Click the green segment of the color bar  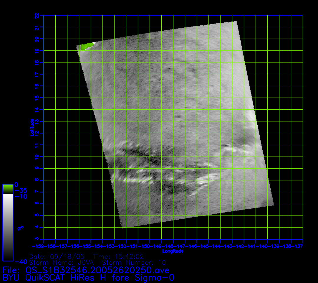click(x=8, y=189)
